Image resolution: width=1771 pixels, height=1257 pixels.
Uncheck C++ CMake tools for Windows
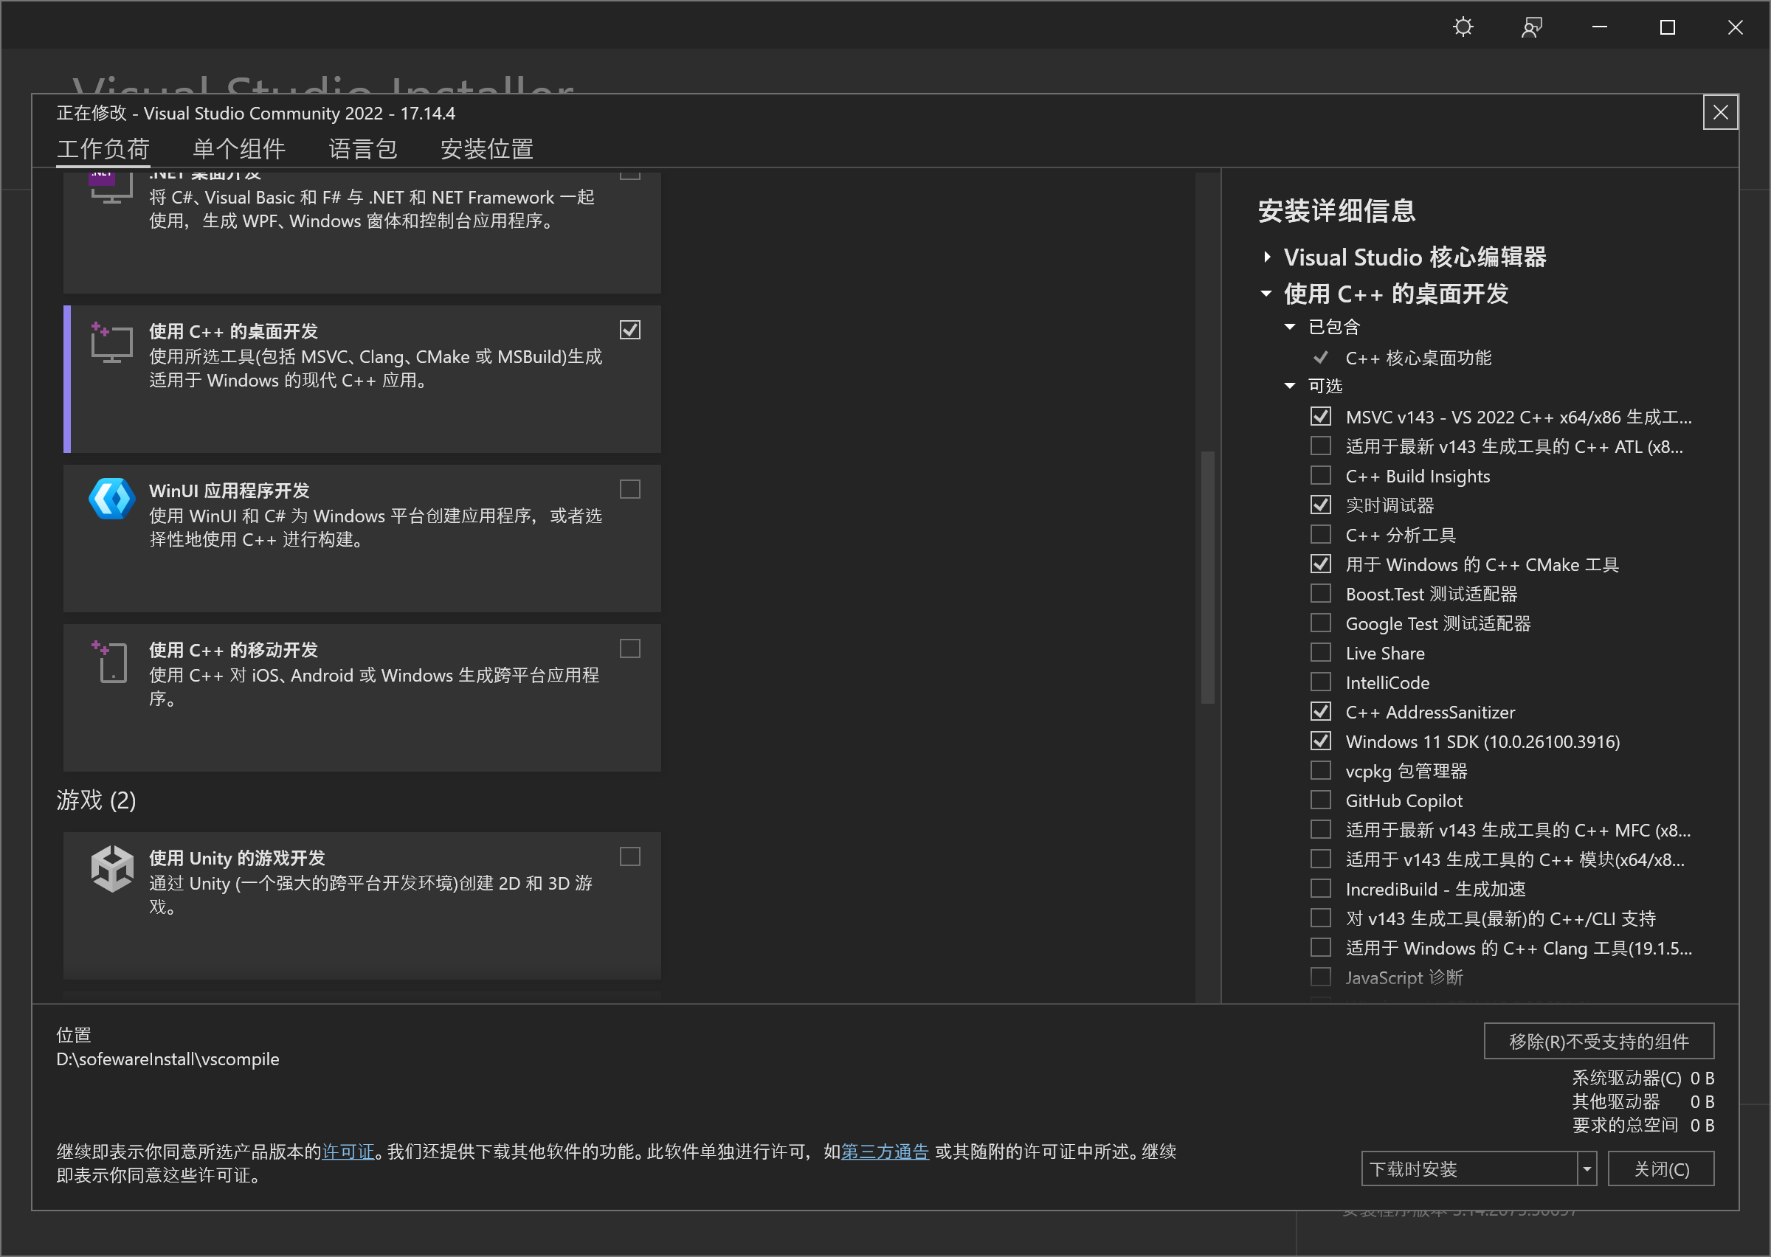(x=1321, y=564)
